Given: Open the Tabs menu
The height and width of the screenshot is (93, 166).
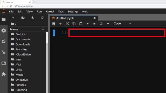Looking at the screenshot, I should coord(61,11).
